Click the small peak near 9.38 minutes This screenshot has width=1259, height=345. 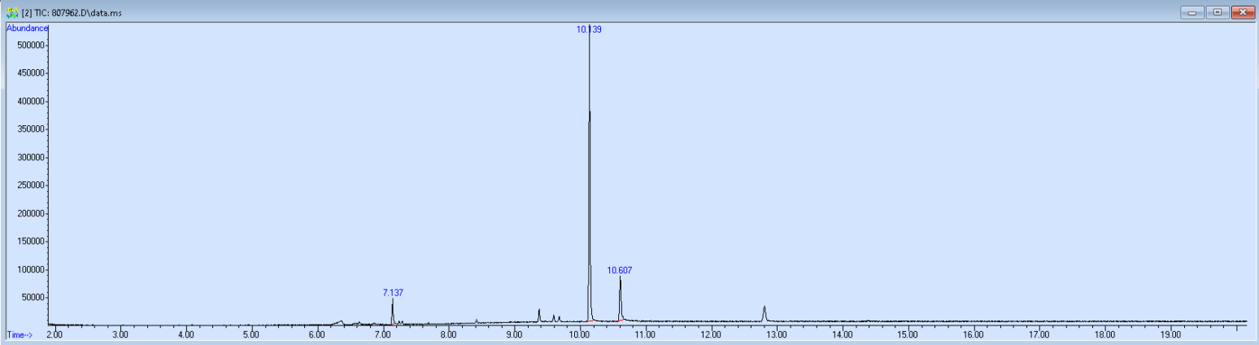539,315
